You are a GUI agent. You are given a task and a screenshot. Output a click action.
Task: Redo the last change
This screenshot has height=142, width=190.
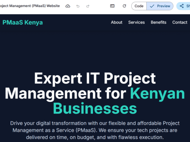[x=88, y=6]
